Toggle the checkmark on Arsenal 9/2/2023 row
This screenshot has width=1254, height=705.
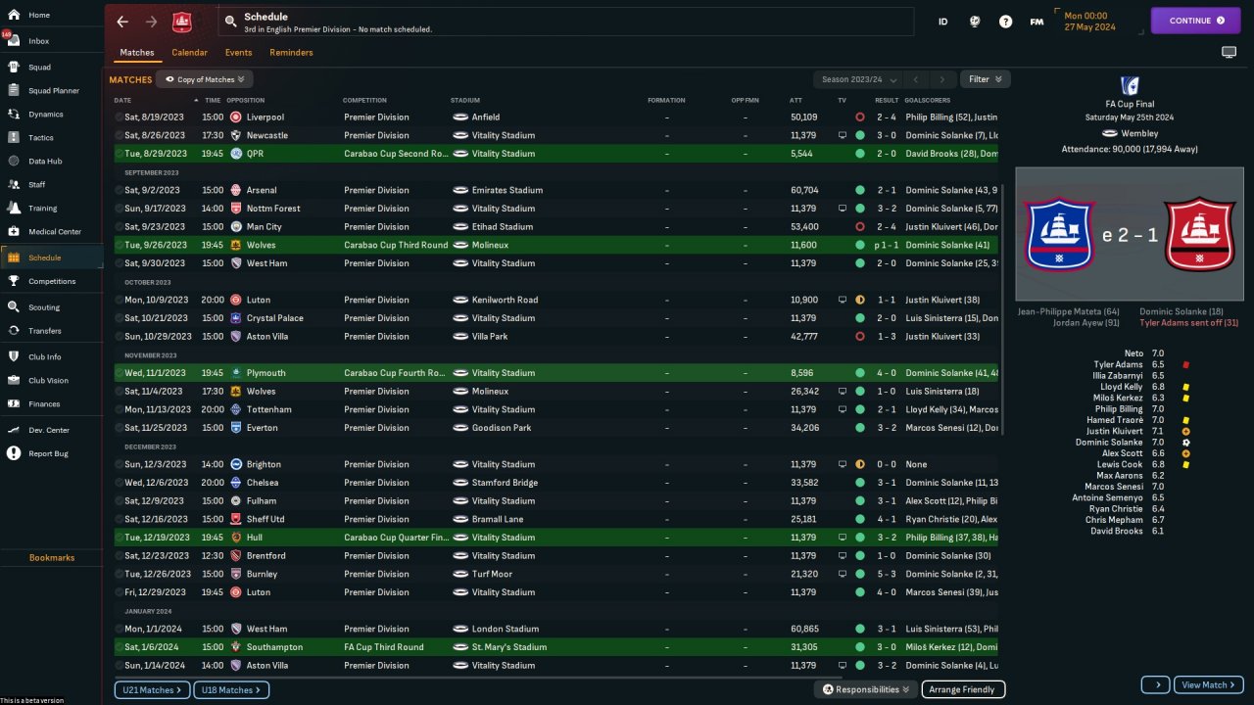(x=120, y=191)
